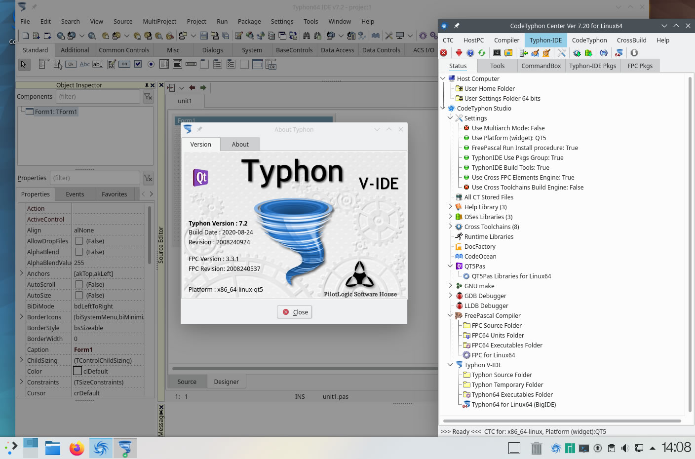This screenshot has height=459, width=695.
Task: Switch to the CommandBox tab
Action: [x=541, y=66]
